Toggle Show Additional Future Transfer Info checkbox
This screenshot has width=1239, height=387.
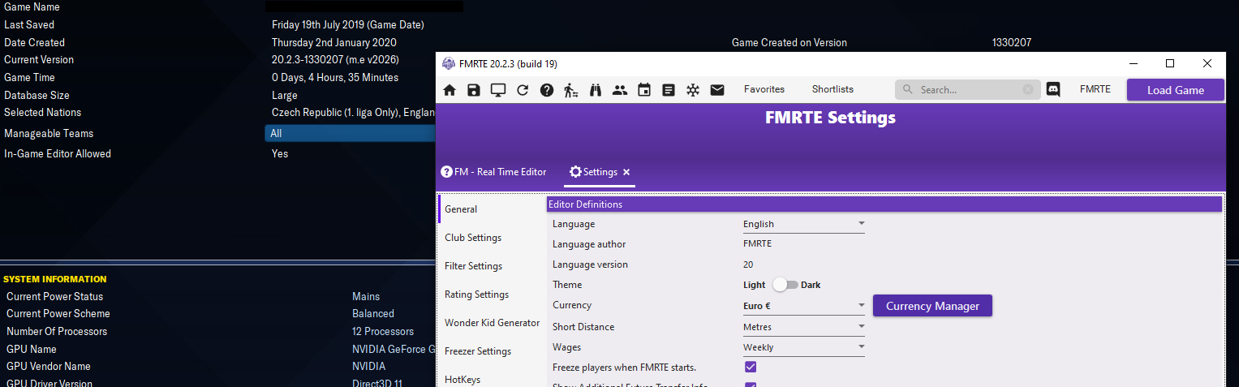tap(751, 385)
